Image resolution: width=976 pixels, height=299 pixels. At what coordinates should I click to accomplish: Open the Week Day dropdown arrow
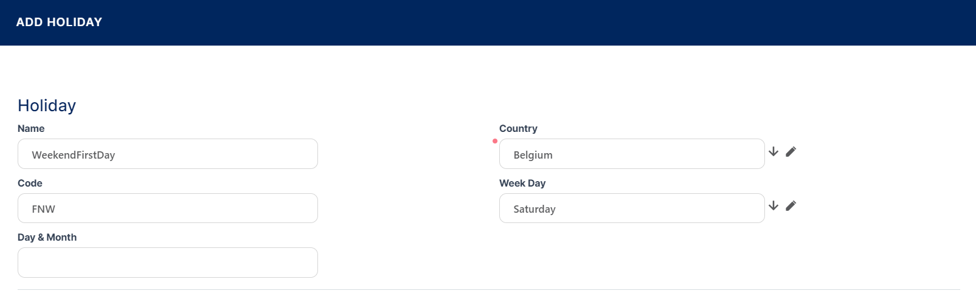tap(774, 205)
